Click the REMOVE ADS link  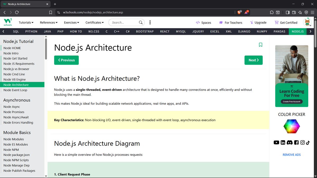[292, 155]
